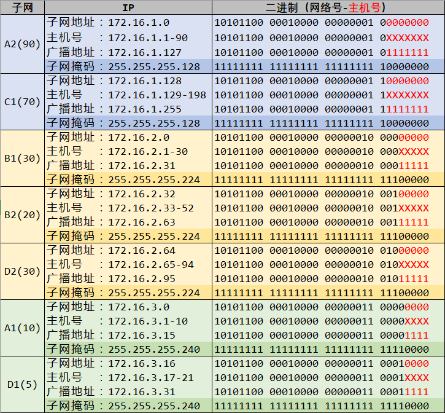Click subnet address 172.16.2.32

tap(142, 194)
